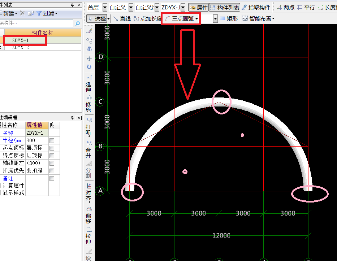This screenshot has height=261, width=337.
Task: Close the 构件列表 panel
Action: coord(79,5)
